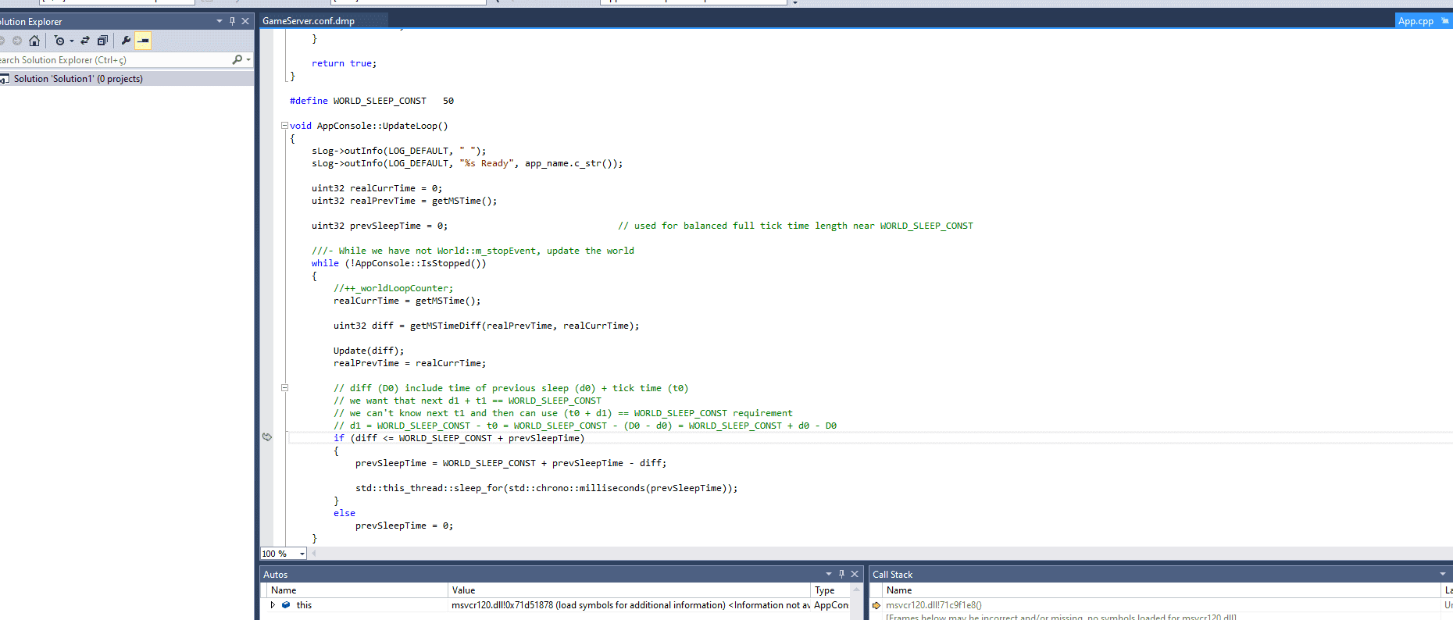Click 'while (!AppConsole::IsStopped())' line
This screenshot has width=1453, height=620.
tap(398, 263)
